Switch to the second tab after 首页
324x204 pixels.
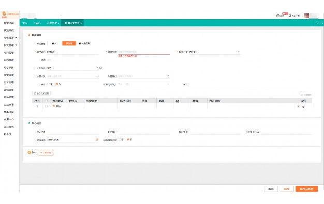[x=37, y=23]
